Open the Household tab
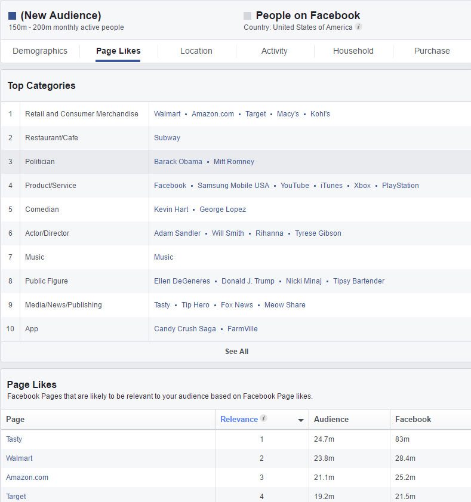 coord(353,51)
